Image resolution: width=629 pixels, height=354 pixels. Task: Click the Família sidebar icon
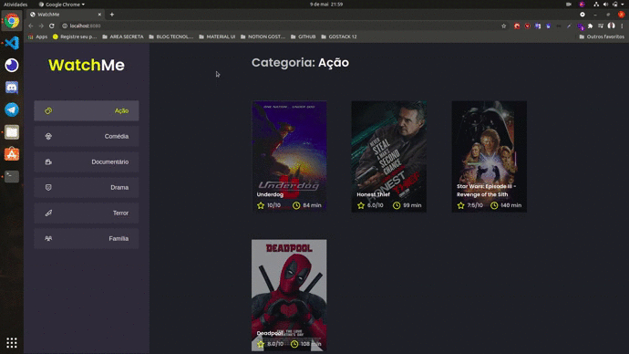(48, 238)
